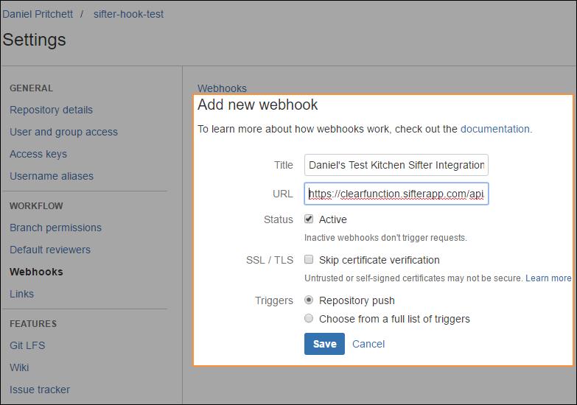
Task: Select Repository push trigger radio
Action: pos(309,300)
